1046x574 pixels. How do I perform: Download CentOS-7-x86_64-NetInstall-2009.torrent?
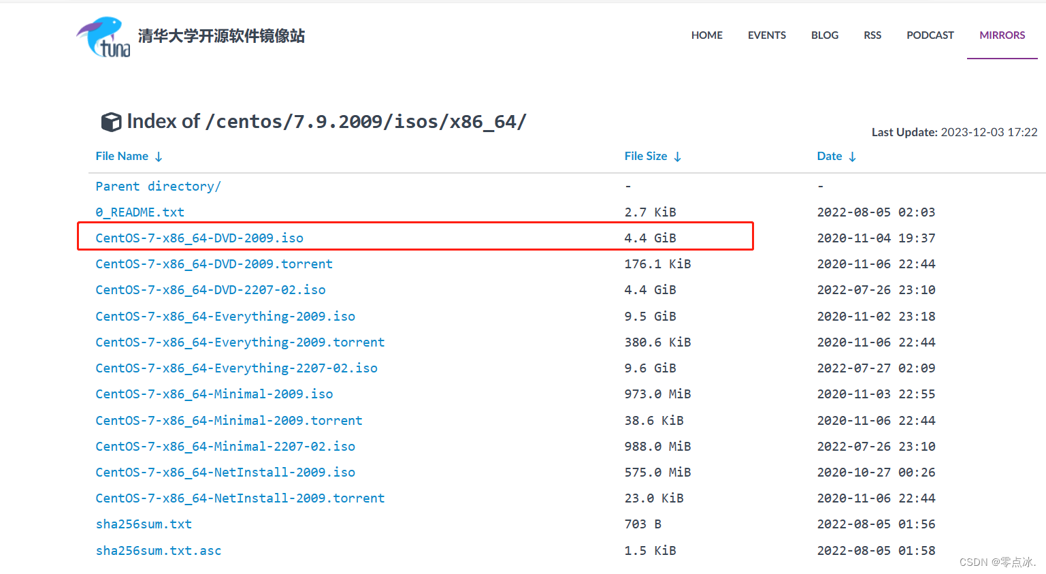240,498
